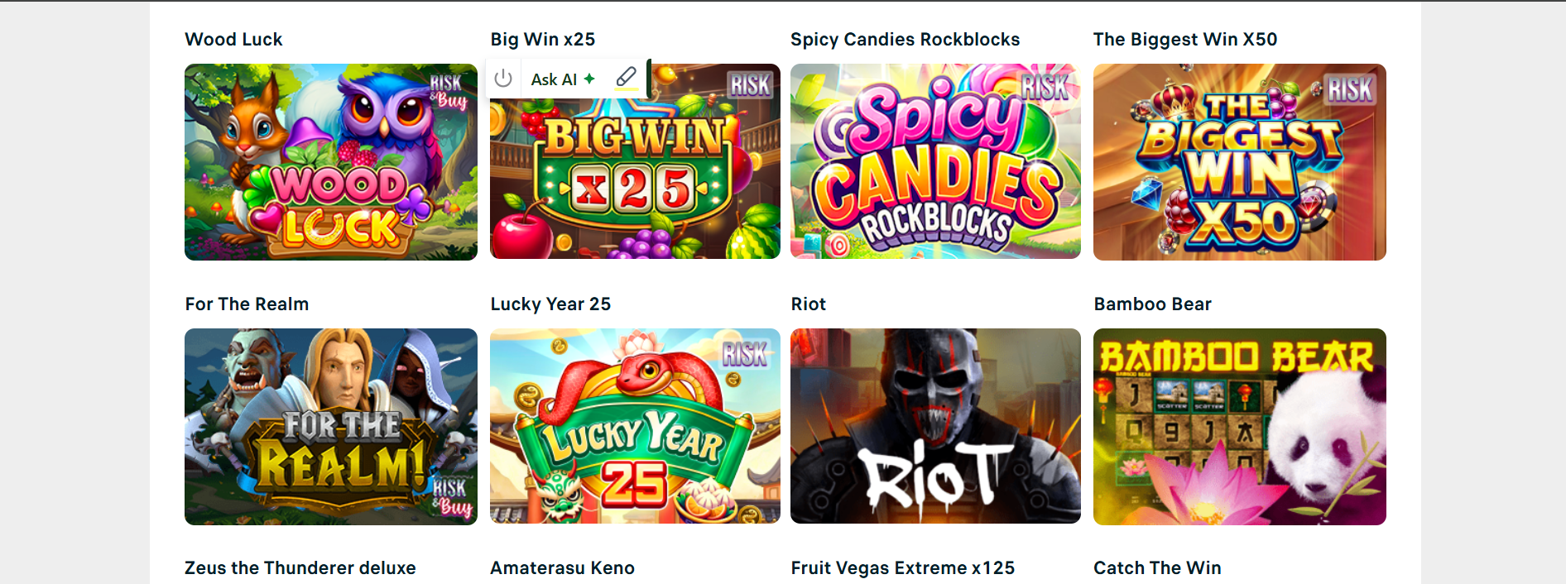Screen dimensions: 1566x584
Task: Click the Risk & Buy badge on Wood Luck
Action: point(449,91)
